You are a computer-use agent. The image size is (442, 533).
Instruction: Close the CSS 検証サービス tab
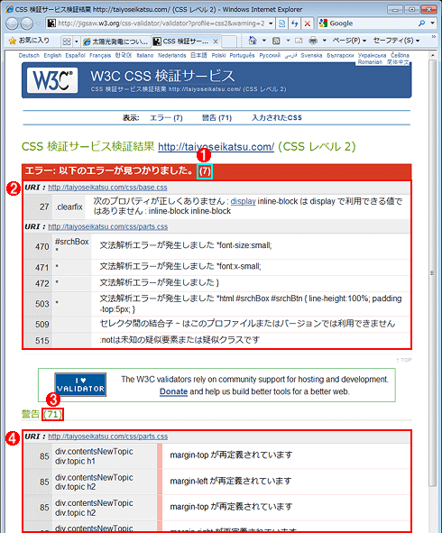pos(216,41)
